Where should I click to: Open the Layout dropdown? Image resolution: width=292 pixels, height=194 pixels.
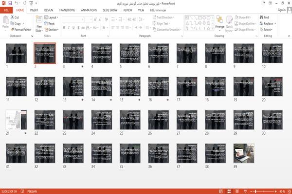click(x=51, y=18)
